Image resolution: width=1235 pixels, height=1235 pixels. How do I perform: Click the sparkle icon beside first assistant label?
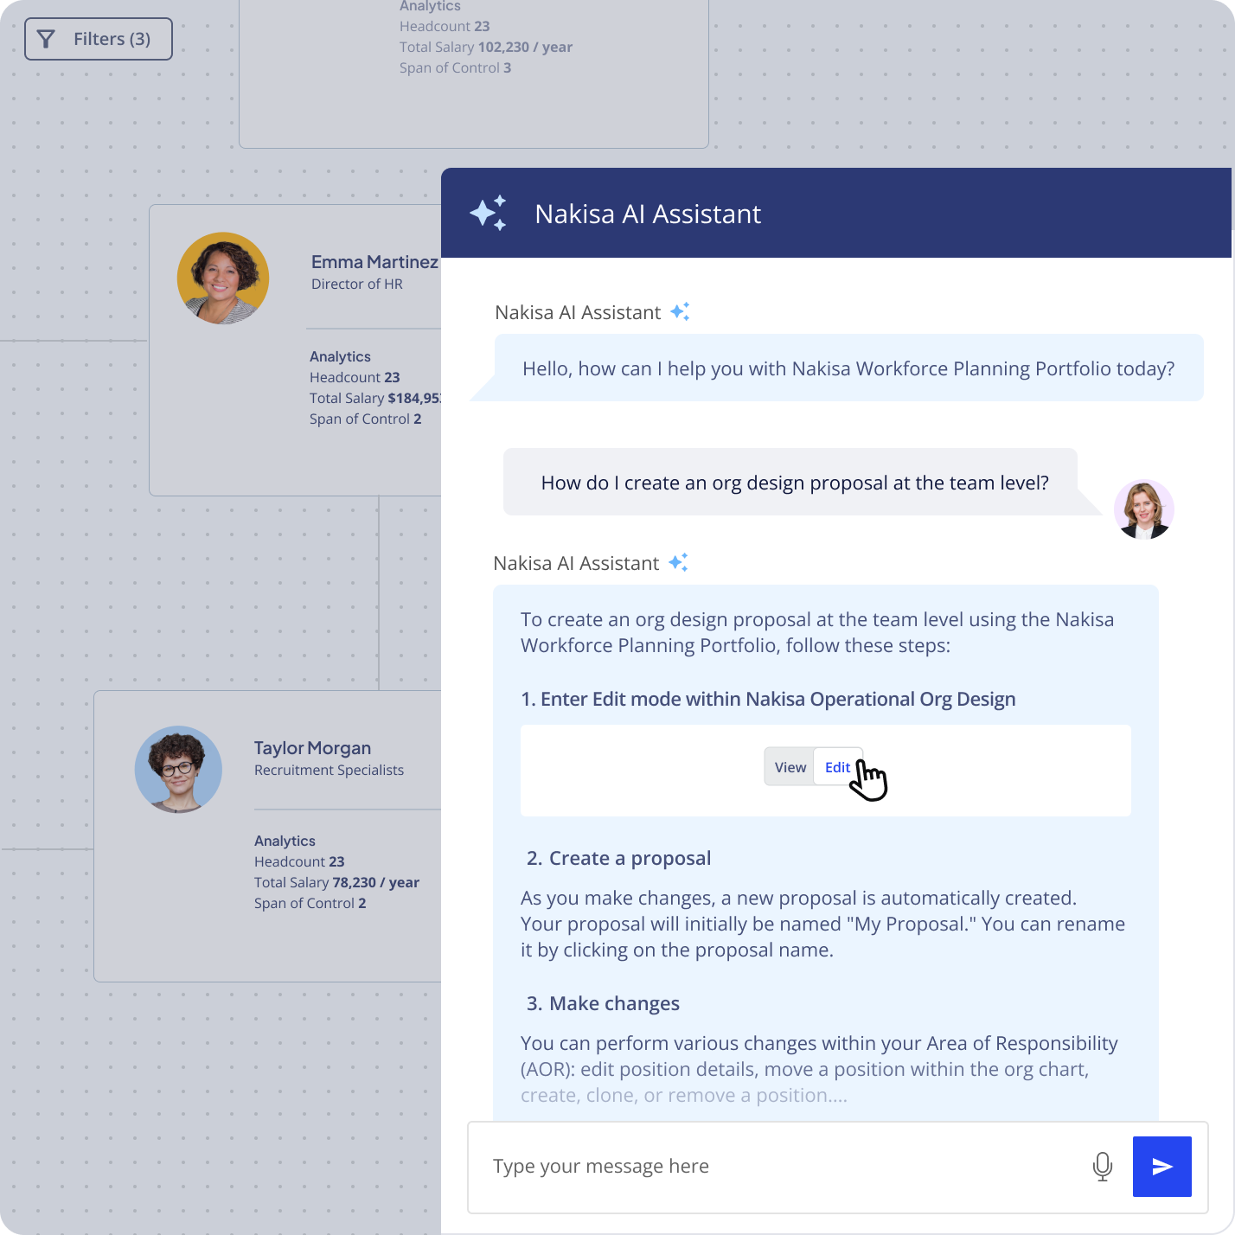point(681,312)
